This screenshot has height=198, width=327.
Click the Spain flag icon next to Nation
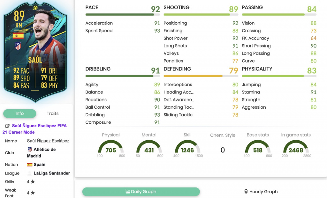tap(30, 165)
